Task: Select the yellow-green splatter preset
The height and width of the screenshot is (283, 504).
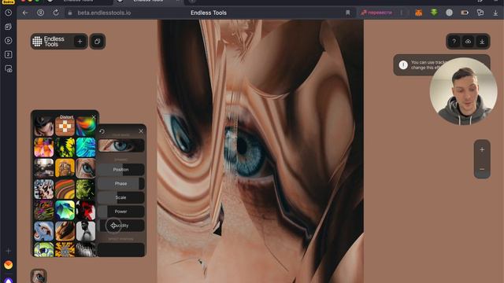Action: coord(65,147)
